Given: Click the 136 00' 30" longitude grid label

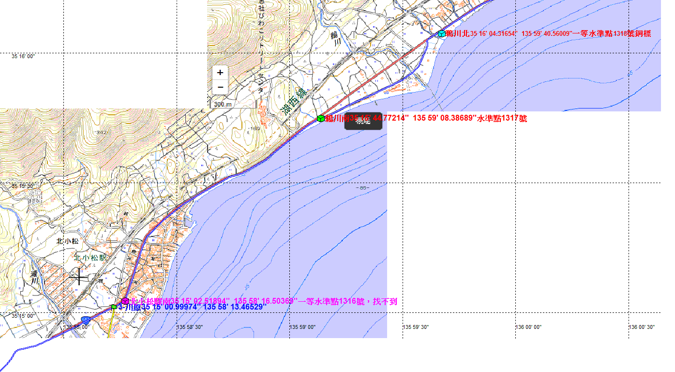Looking at the screenshot, I should pyautogui.click(x=642, y=327).
